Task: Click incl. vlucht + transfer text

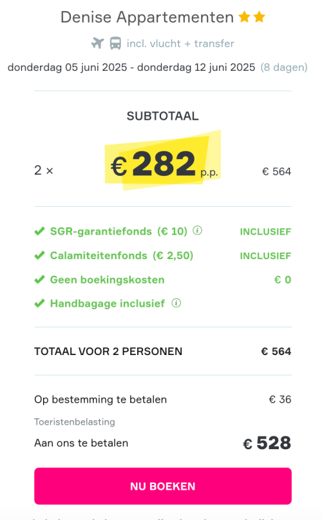Action: (x=180, y=43)
